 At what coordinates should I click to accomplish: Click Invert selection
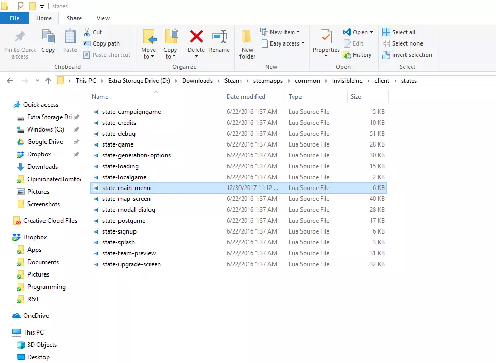point(407,55)
